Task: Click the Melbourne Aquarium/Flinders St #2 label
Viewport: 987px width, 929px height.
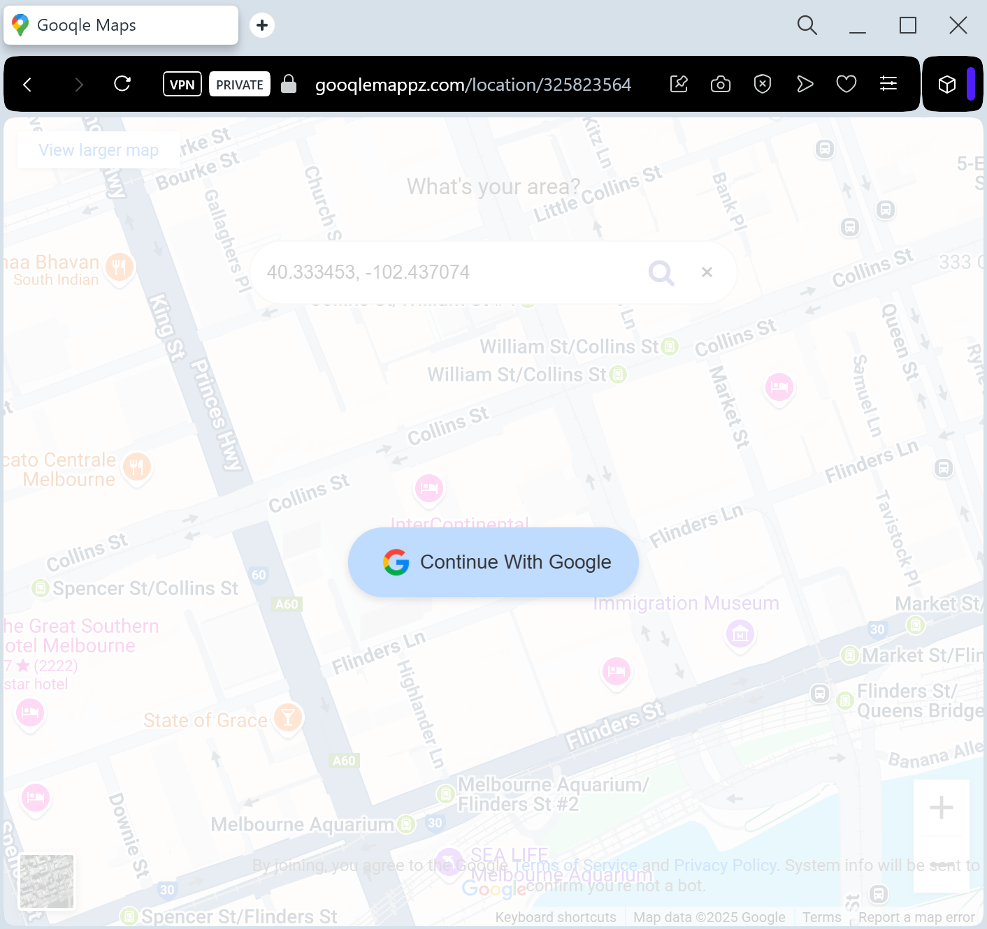Action: click(x=553, y=795)
